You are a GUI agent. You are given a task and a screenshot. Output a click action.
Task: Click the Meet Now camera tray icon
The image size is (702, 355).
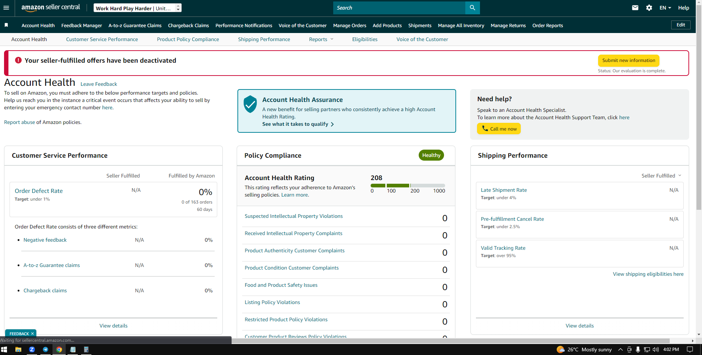tap(629, 349)
